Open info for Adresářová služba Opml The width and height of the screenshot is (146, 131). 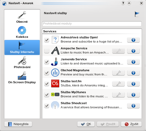[x=133, y=40]
